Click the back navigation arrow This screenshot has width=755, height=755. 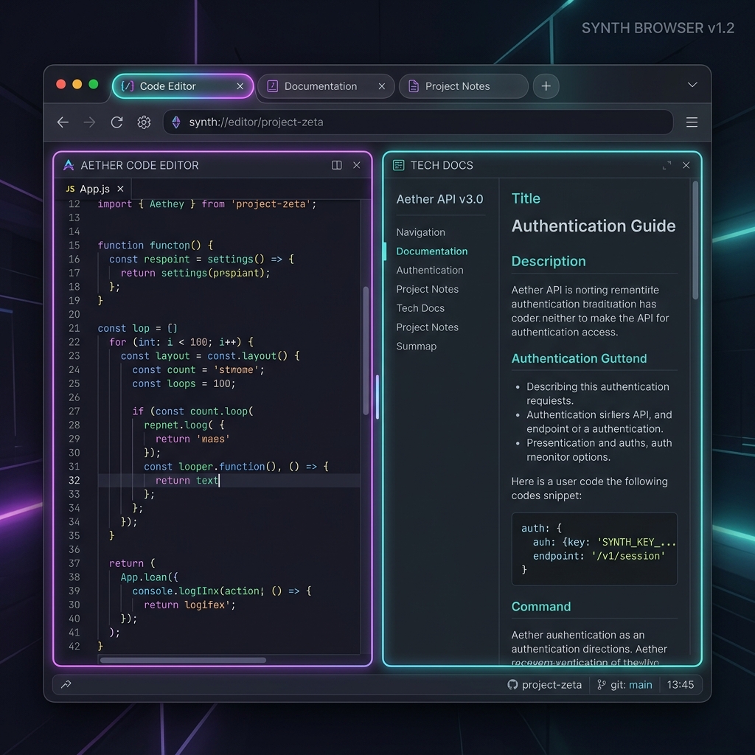pyautogui.click(x=63, y=122)
